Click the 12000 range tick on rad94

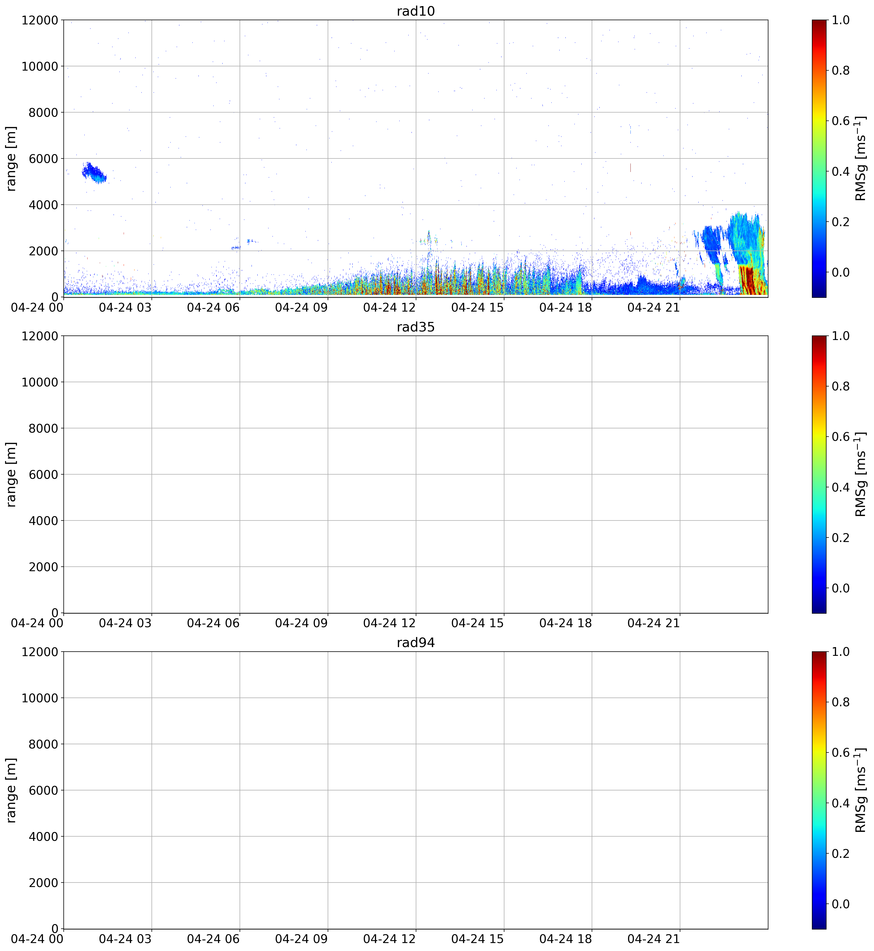40,652
